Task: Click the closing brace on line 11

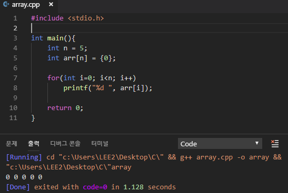Action: pyautogui.click(x=33, y=118)
